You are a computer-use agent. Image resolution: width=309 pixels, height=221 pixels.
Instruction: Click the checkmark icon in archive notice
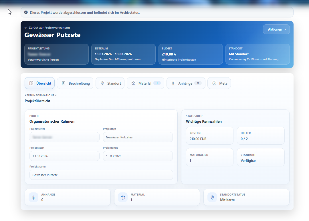(x=26, y=12)
